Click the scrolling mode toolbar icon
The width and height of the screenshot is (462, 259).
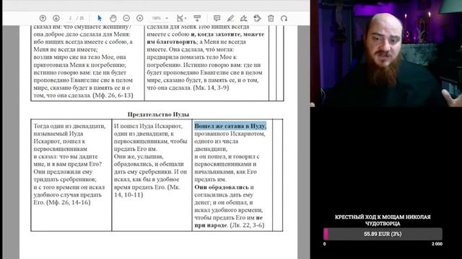(197, 18)
